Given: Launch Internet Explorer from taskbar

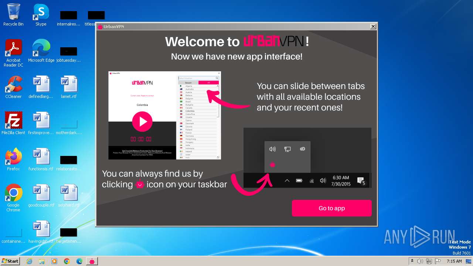Looking at the screenshot, I should 29,261.
